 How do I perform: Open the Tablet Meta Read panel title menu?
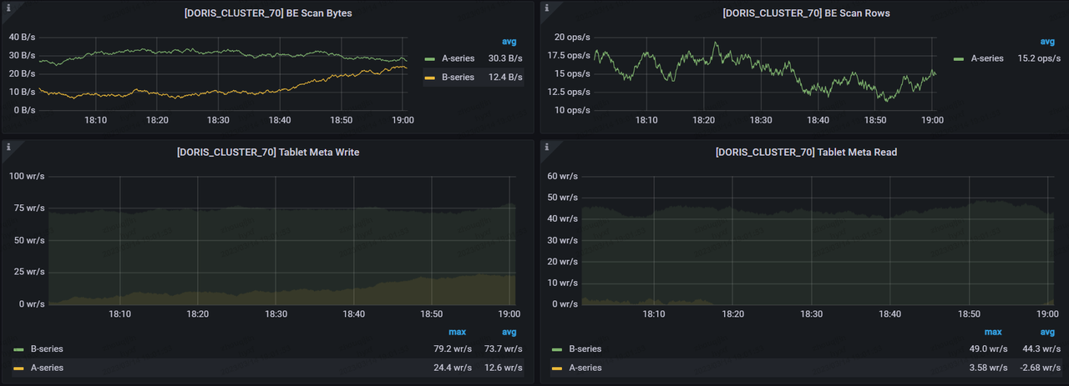pyautogui.click(x=806, y=153)
